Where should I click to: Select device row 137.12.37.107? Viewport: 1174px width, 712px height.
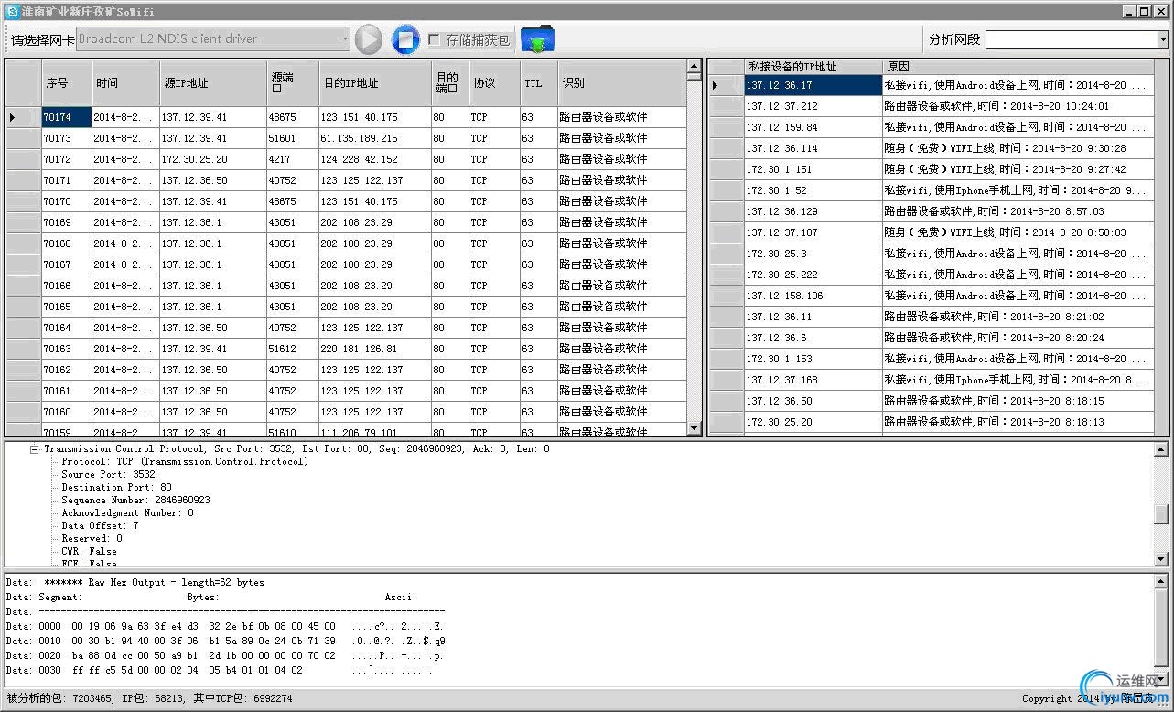coord(932,232)
